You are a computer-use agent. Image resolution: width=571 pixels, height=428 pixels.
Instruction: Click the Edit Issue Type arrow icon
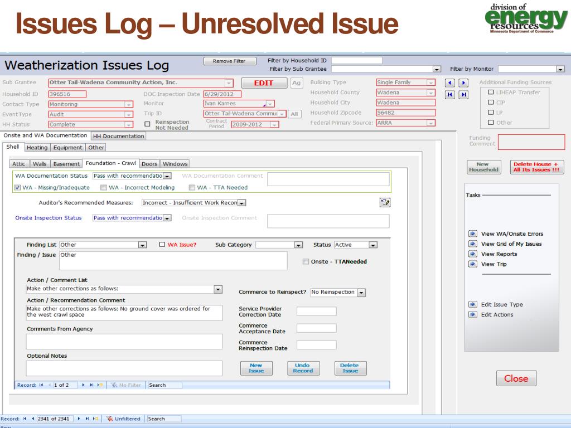coord(472,304)
